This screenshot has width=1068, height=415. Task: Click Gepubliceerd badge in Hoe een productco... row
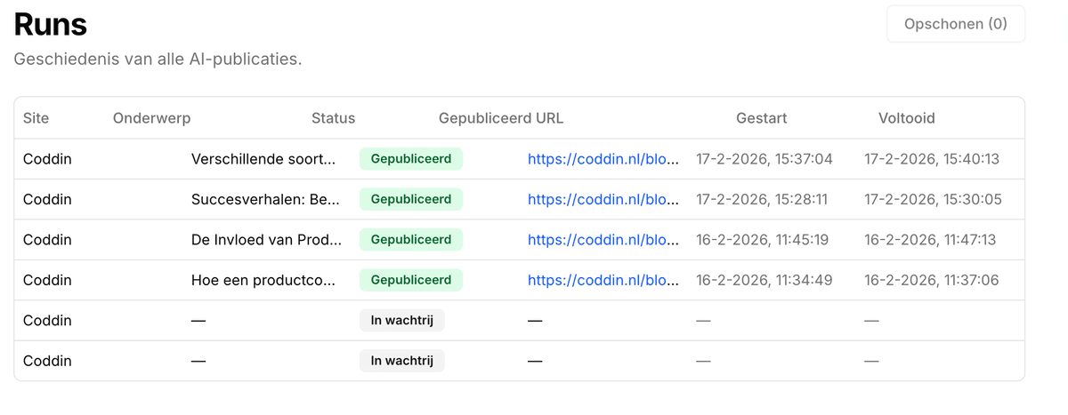click(x=411, y=280)
